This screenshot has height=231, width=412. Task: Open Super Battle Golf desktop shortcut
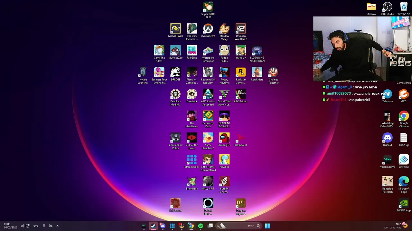pos(208,10)
